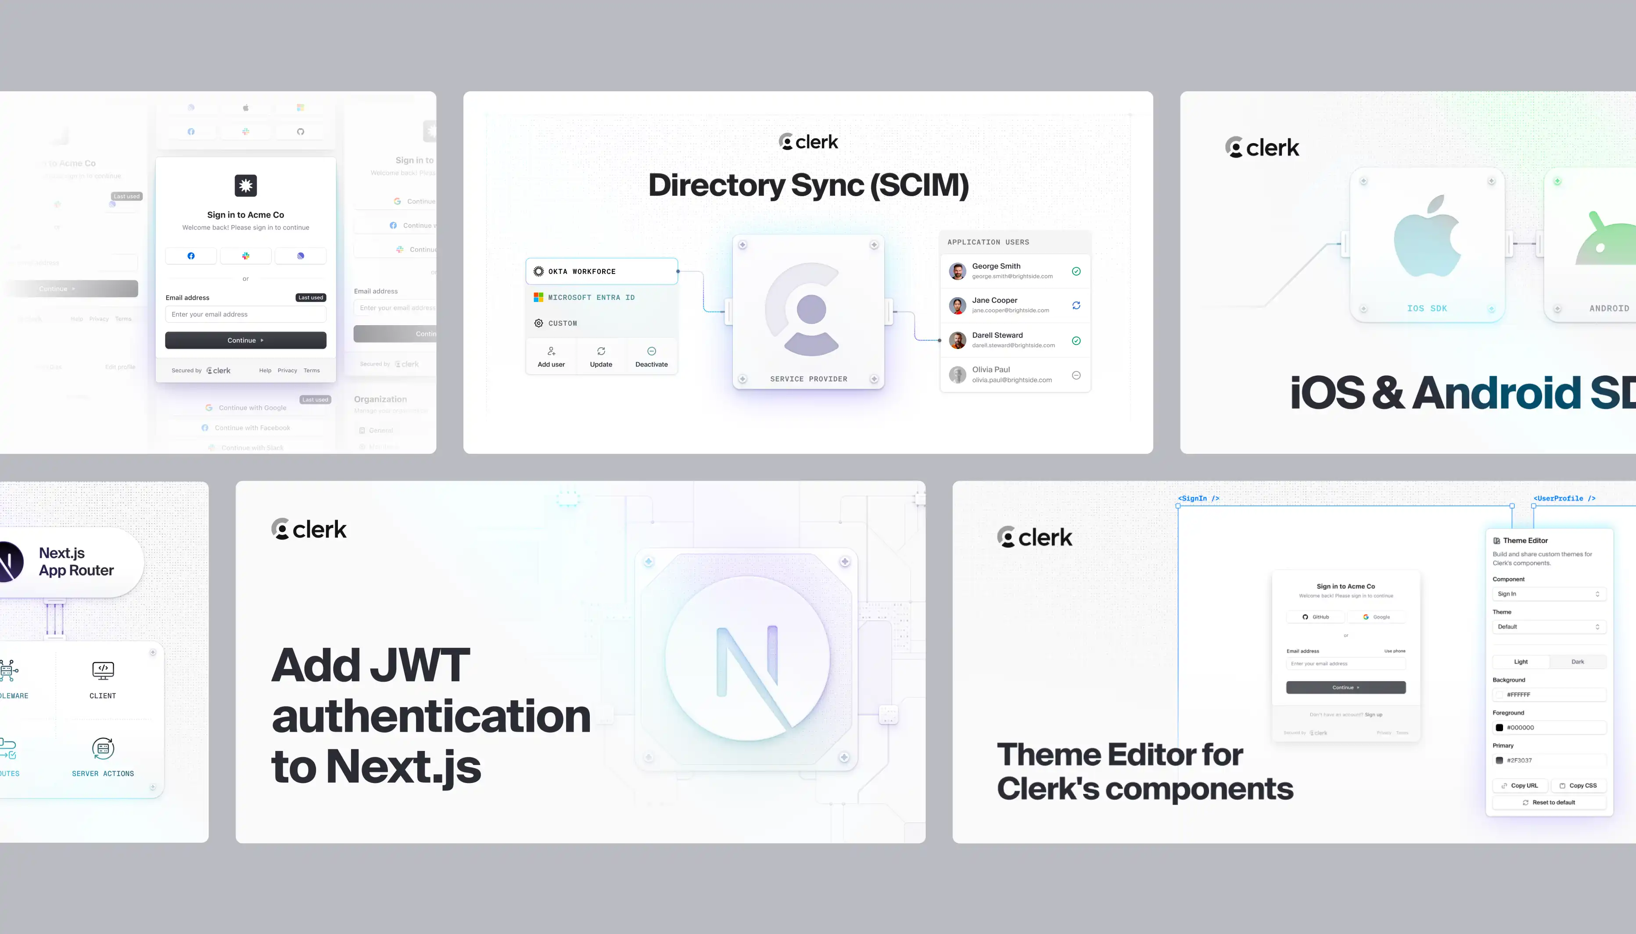The image size is (1636, 934).
Task: Click Reset to default button
Action: pos(1549,802)
